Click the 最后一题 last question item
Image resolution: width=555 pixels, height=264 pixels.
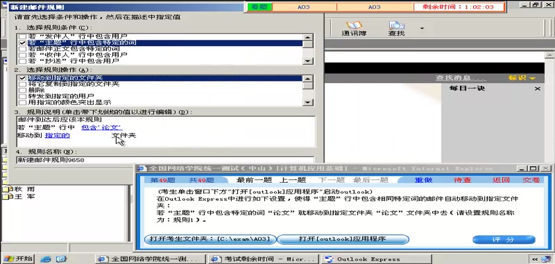[371, 180]
